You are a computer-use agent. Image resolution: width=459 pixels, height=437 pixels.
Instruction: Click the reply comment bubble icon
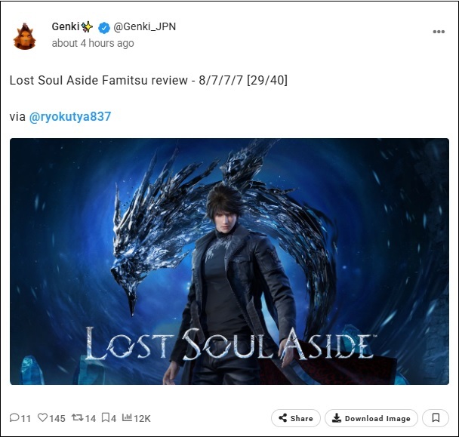14,417
